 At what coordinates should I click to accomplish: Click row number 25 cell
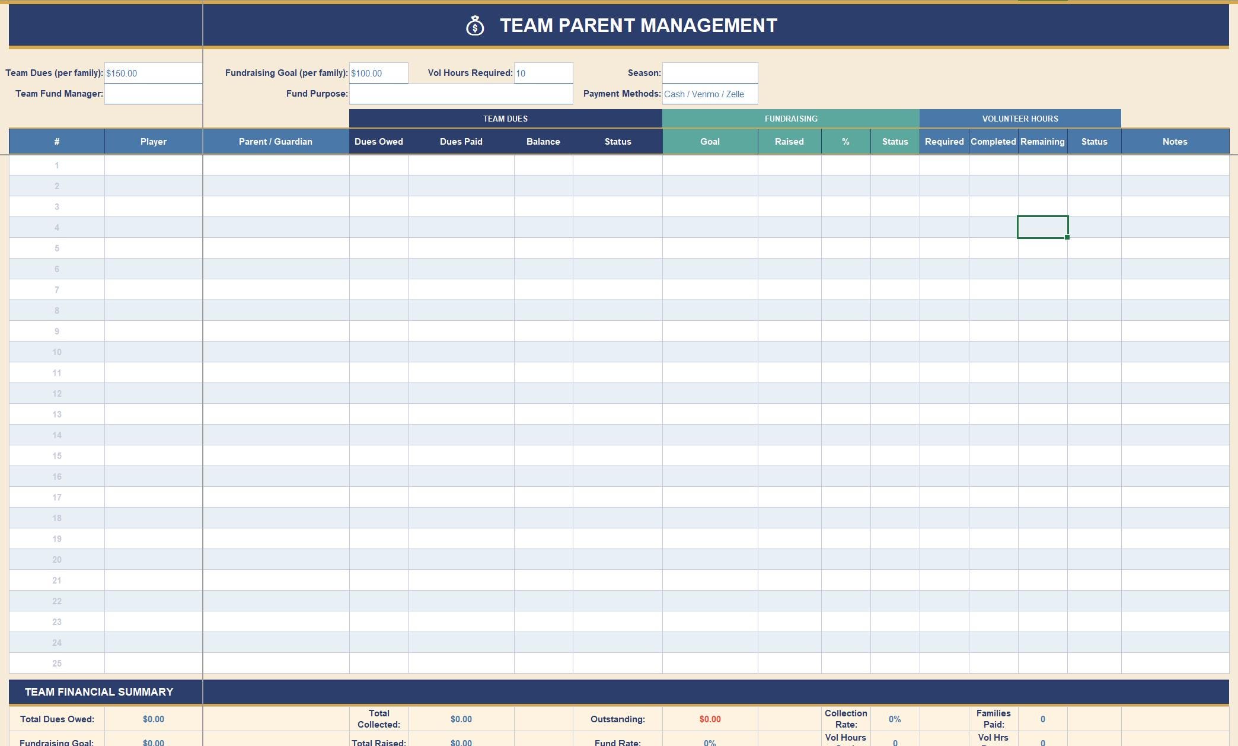pyautogui.click(x=57, y=664)
